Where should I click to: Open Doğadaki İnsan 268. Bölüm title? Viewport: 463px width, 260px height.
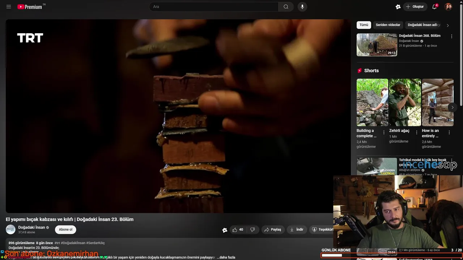420,36
